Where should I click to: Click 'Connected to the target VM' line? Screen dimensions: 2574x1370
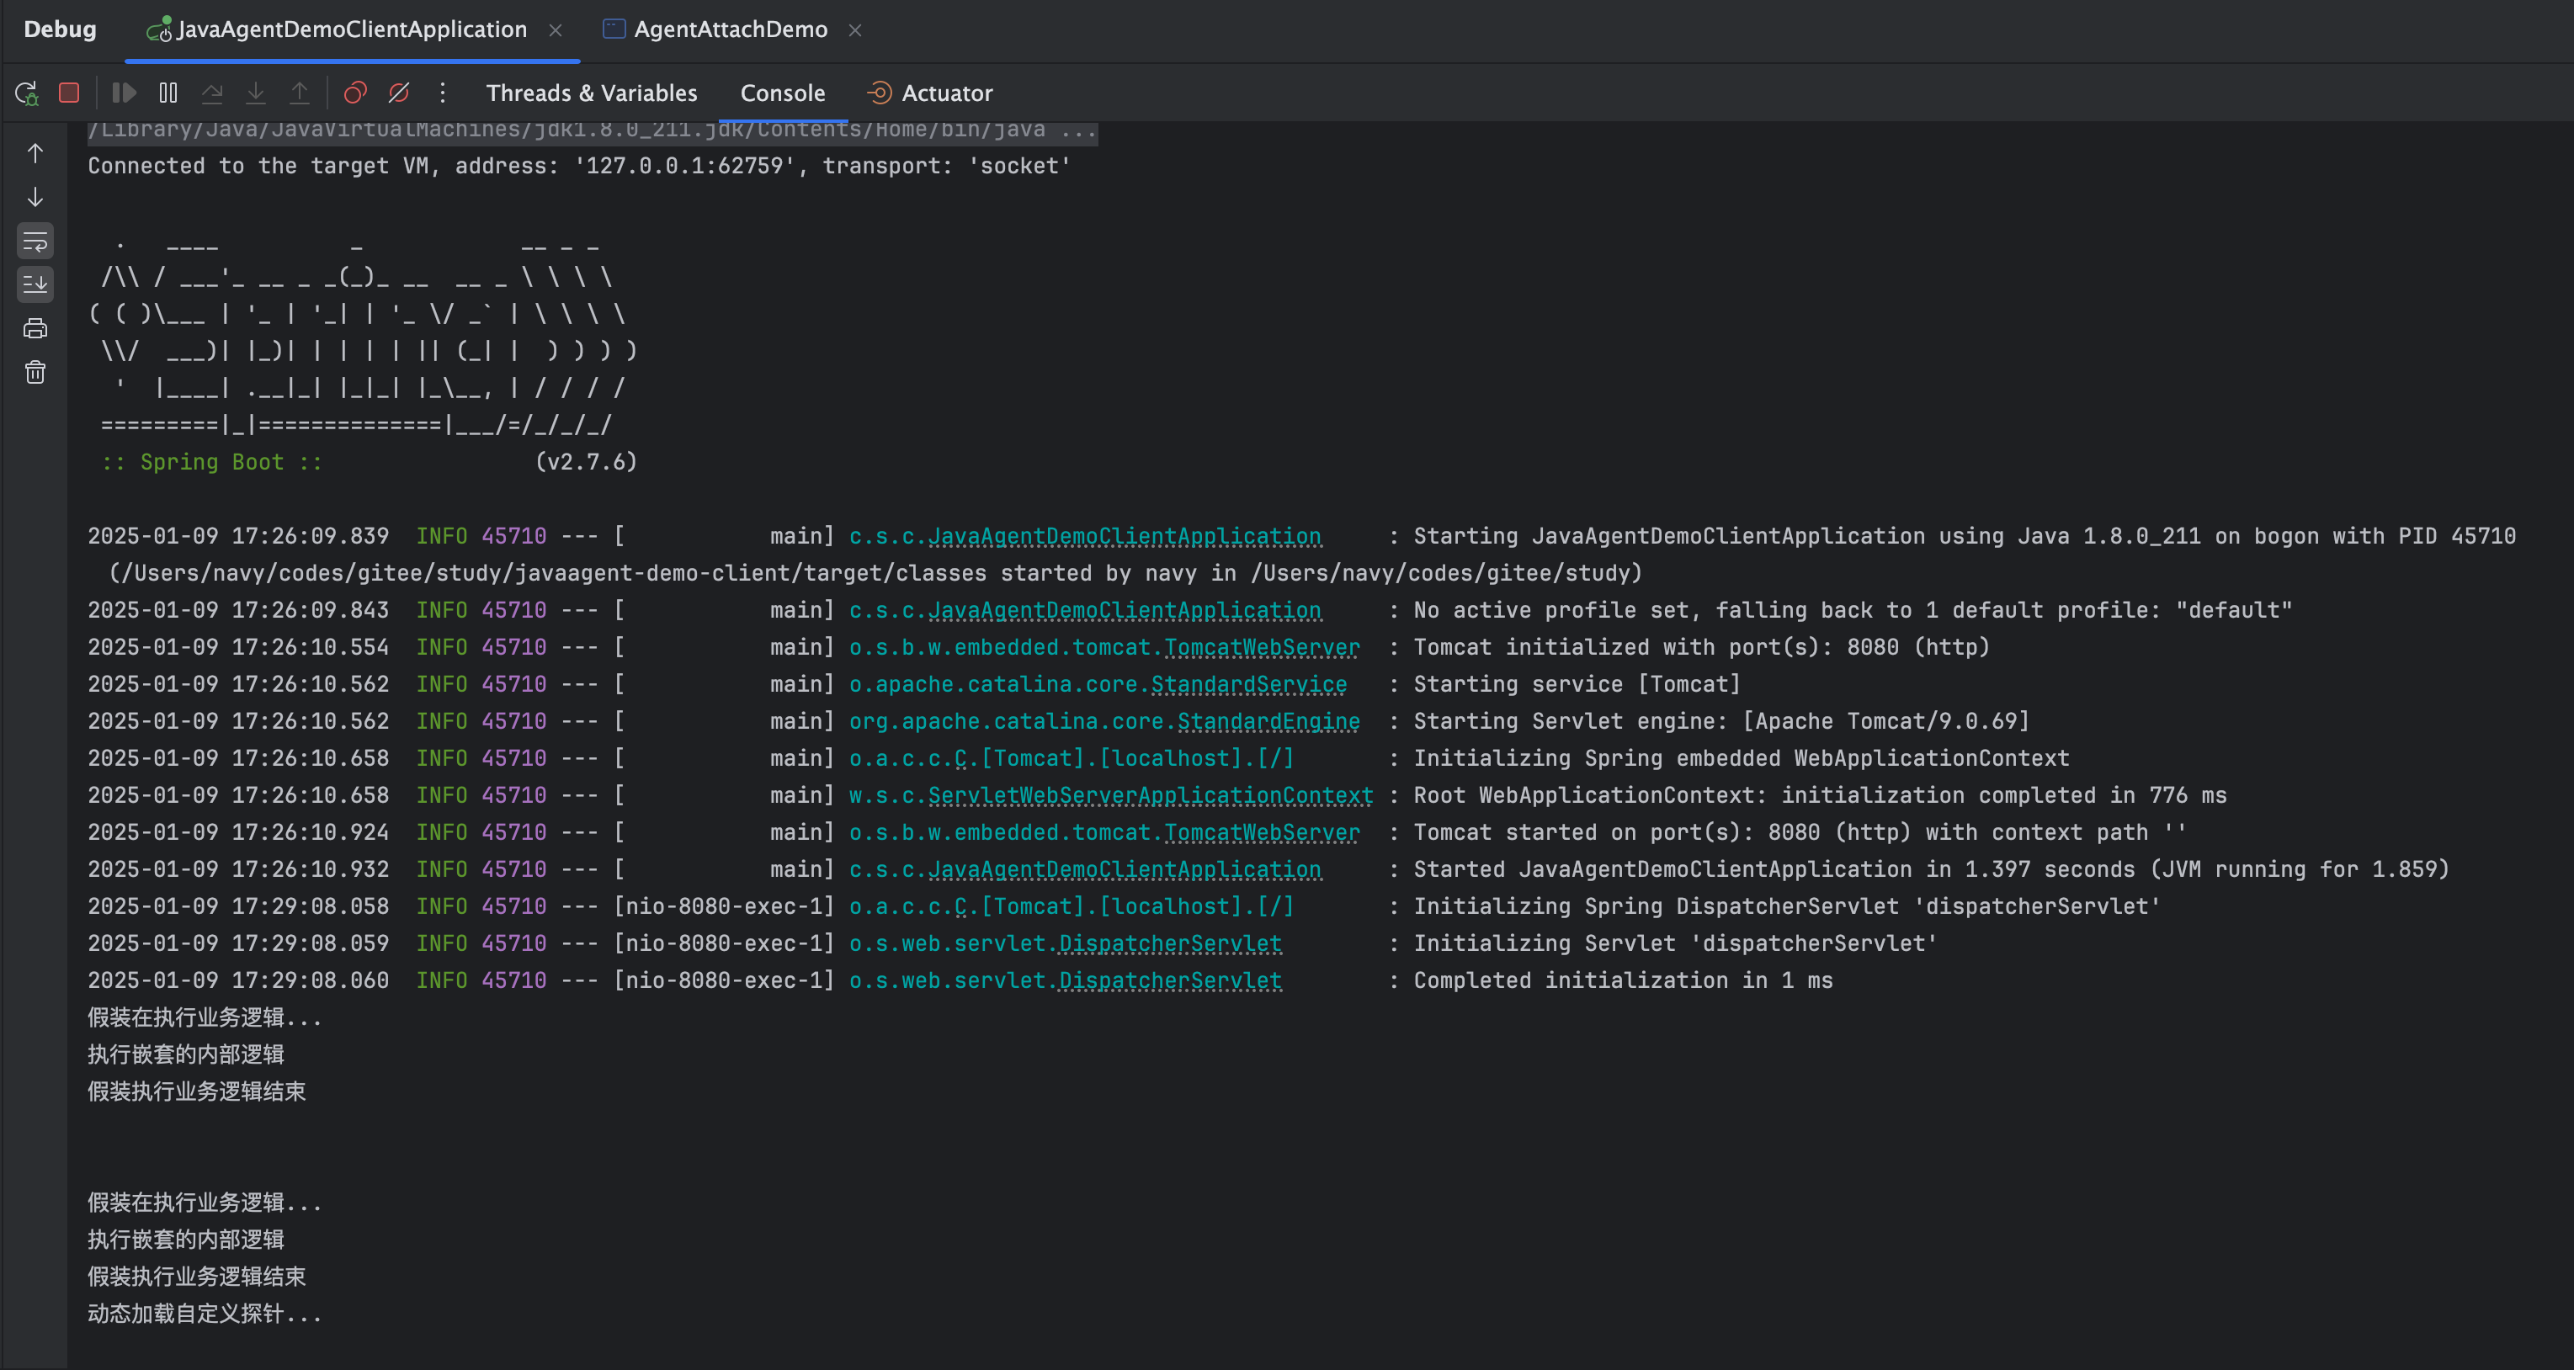[580, 166]
